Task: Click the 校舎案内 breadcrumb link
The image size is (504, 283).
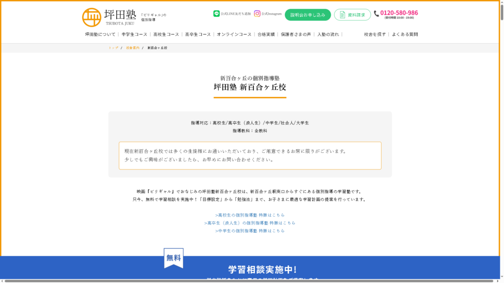Action: pyautogui.click(x=132, y=48)
